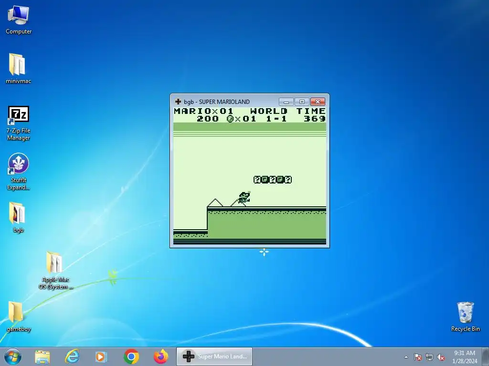Open Windows Media Player from taskbar

[x=101, y=356]
